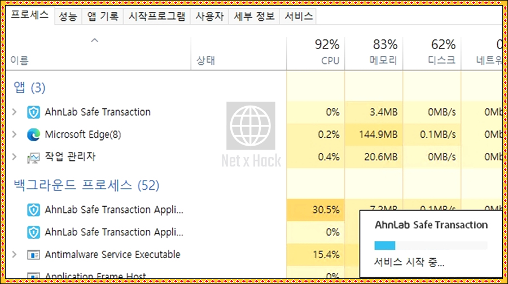Select the Microsoft Edge(8) row name
This screenshot has width=508, height=284.
click(83, 134)
